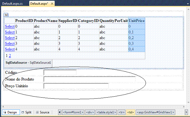Click the UnitPrice cell showing 0,2
The height and width of the screenshot is (117, 190).
[136, 38]
